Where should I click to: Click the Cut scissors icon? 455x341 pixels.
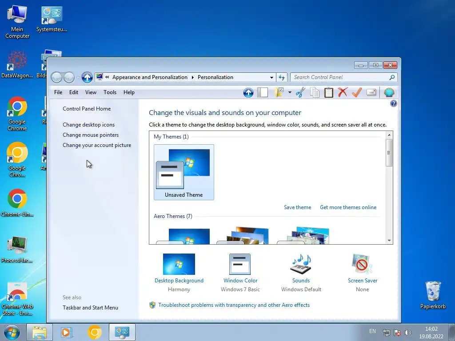300,92
